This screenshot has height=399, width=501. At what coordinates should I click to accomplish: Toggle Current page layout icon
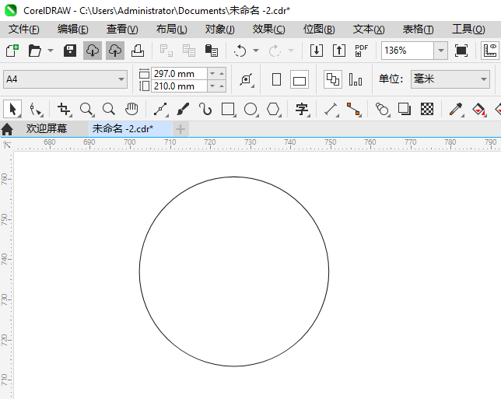356,79
